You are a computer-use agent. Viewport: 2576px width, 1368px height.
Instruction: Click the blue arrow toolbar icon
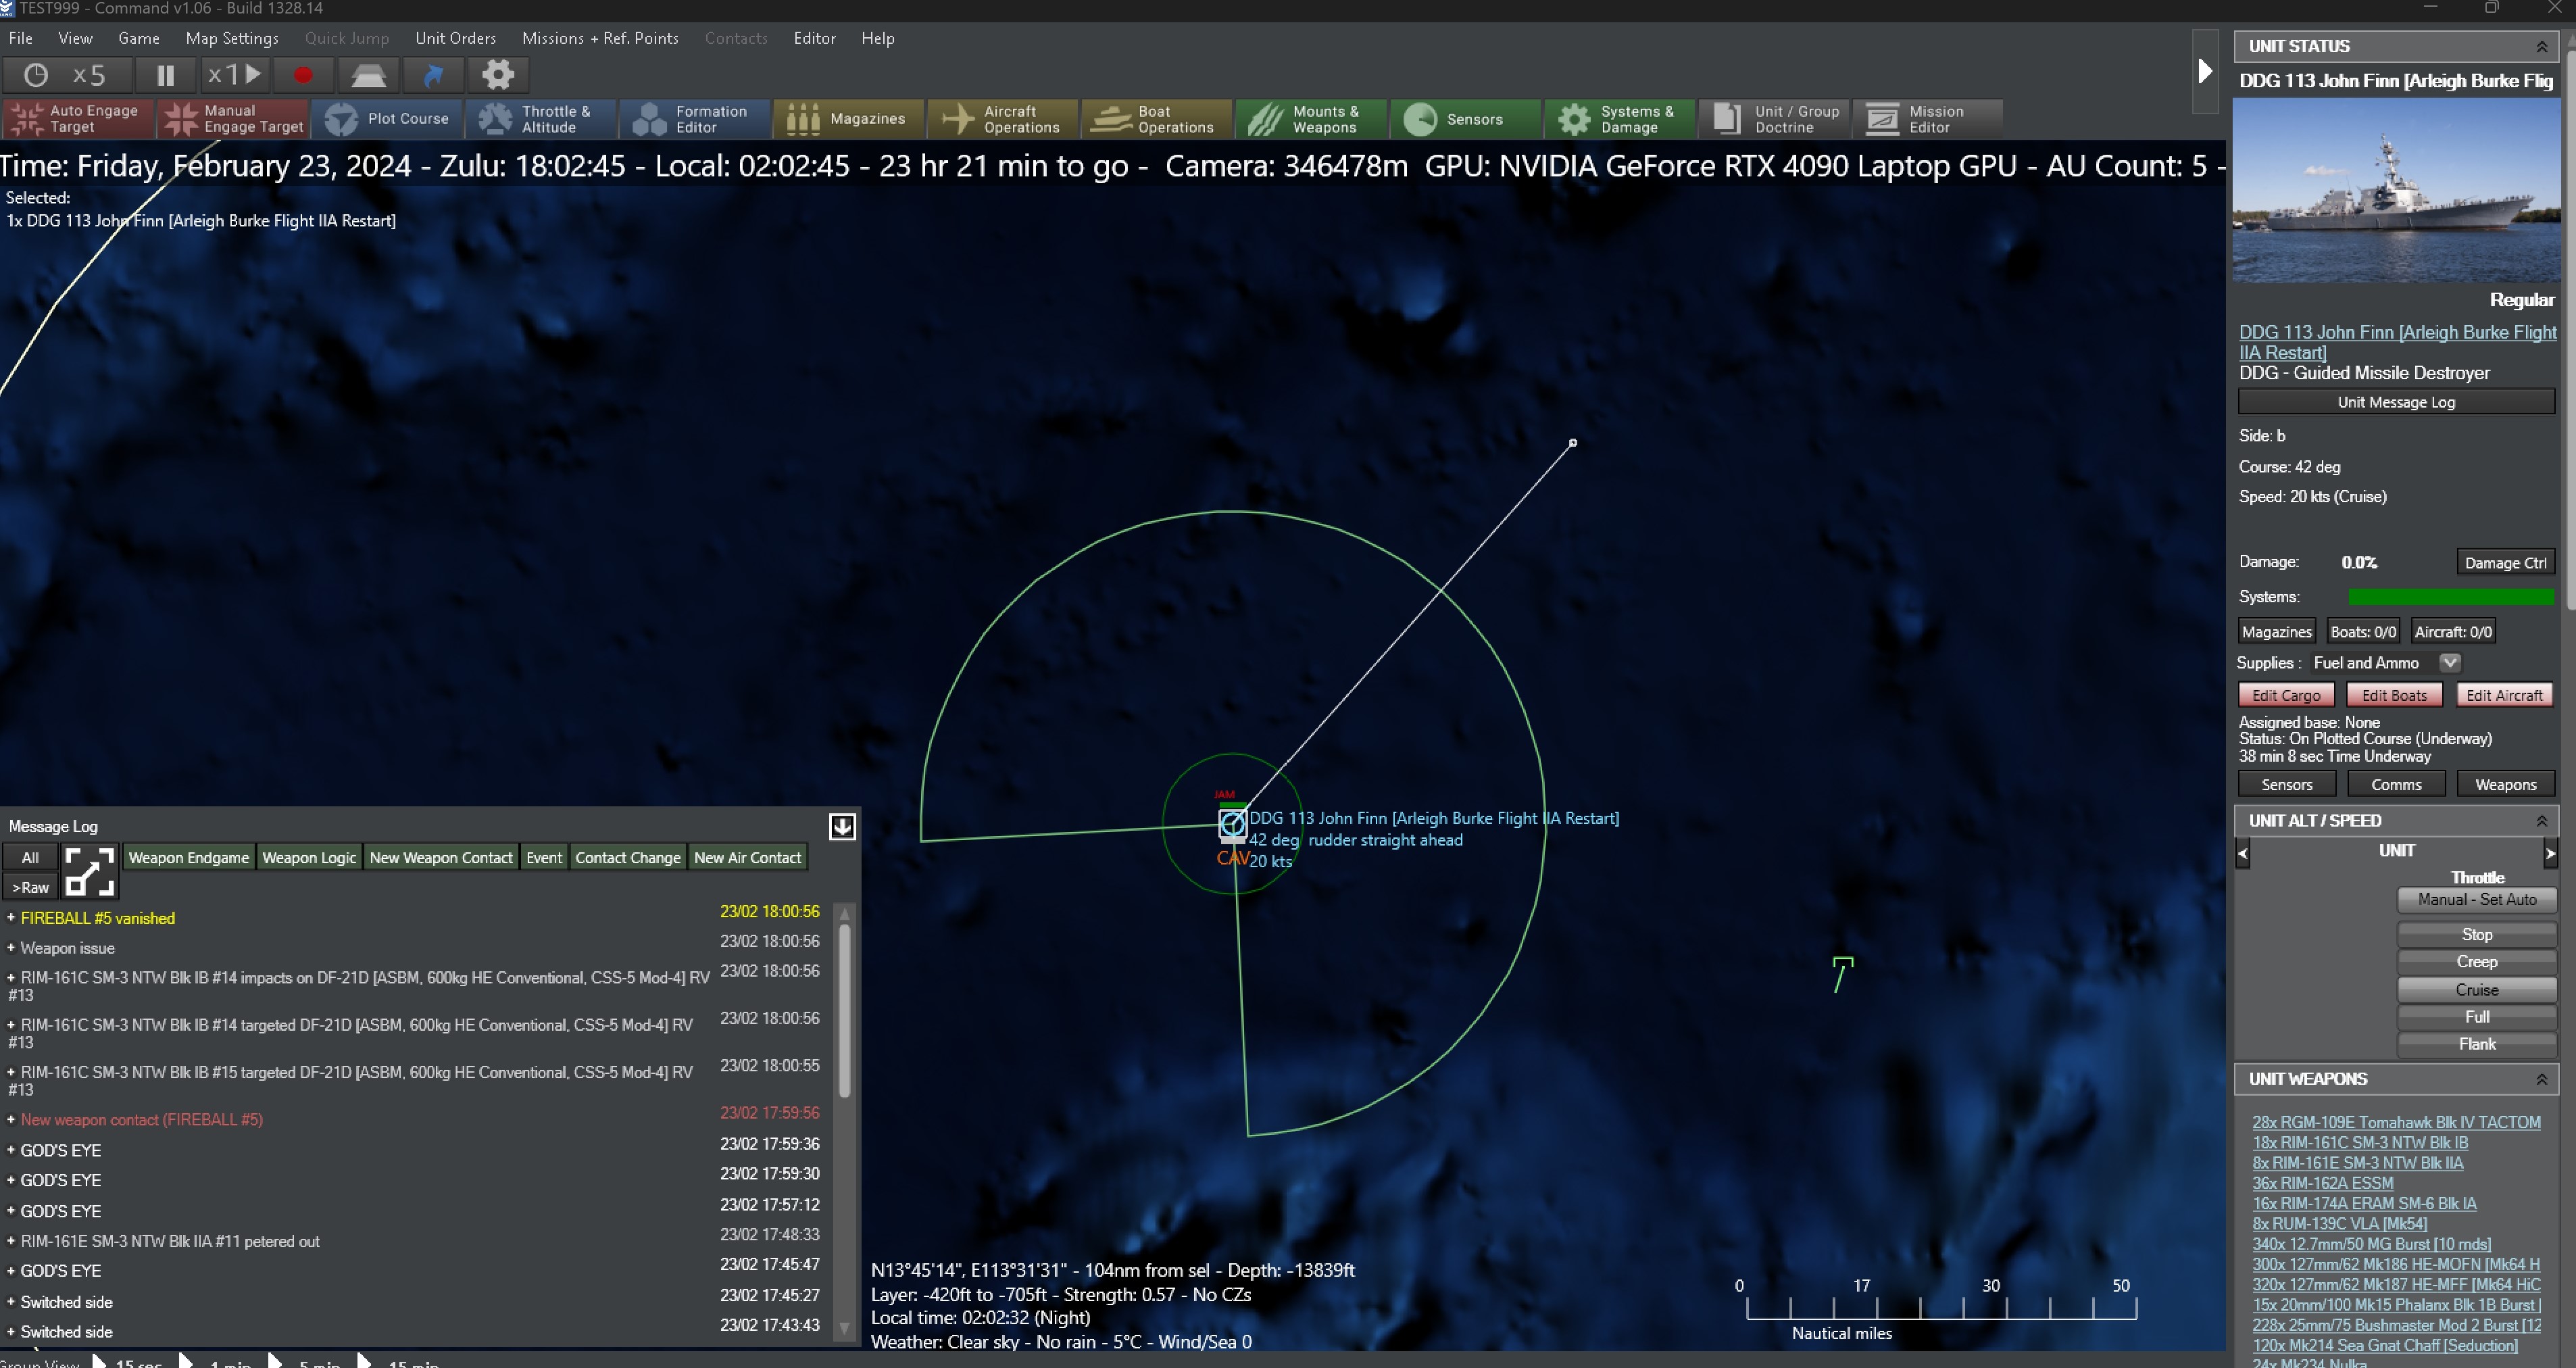433,75
